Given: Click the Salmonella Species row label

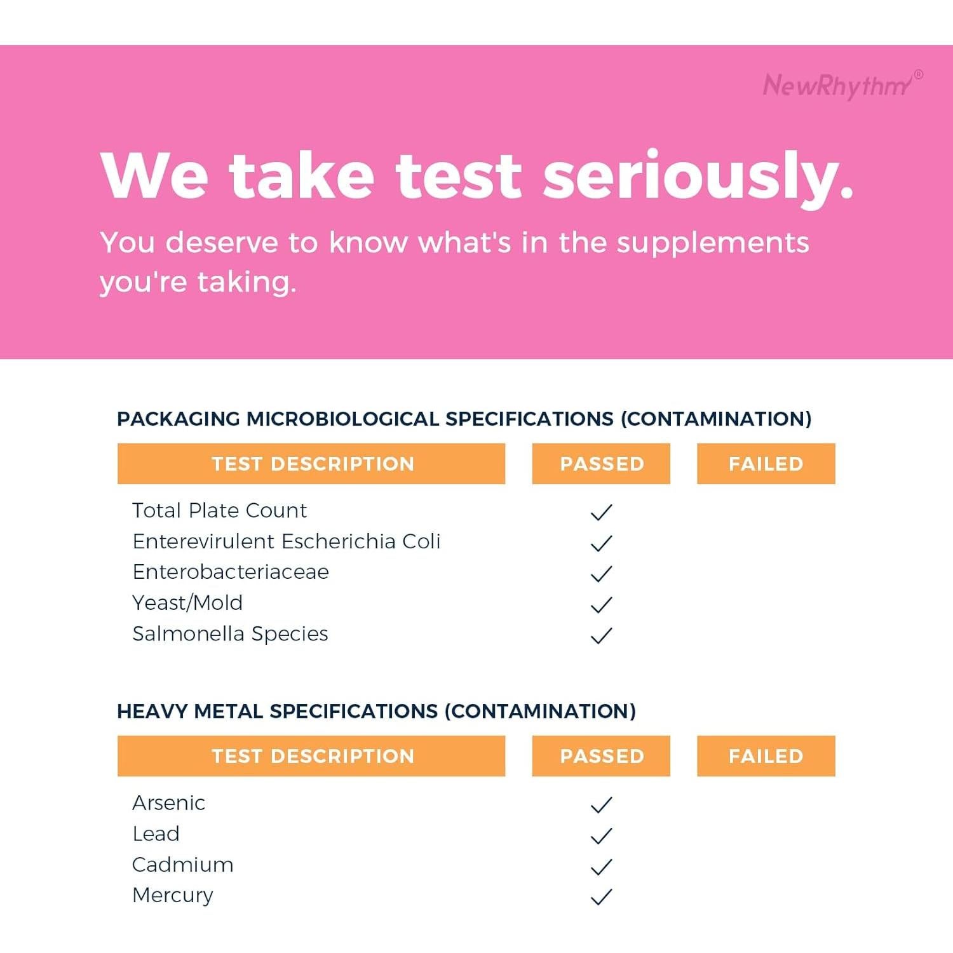Looking at the screenshot, I should pyautogui.click(x=230, y=633).
